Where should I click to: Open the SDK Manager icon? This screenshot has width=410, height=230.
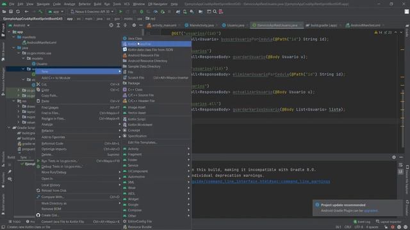[x=192, y=11]
